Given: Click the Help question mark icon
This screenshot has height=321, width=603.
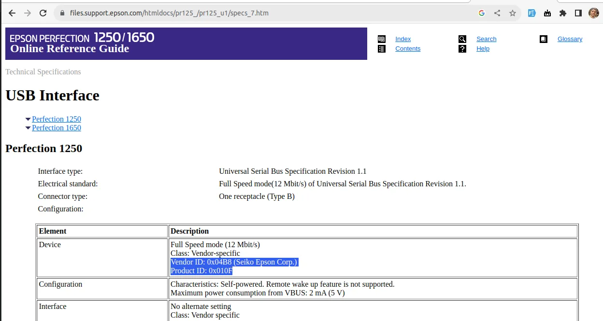Looking at the screenshot, I should 462,49.
